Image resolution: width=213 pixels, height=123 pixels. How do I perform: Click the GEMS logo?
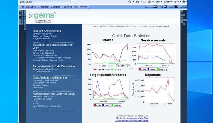[x=42, y=17]
